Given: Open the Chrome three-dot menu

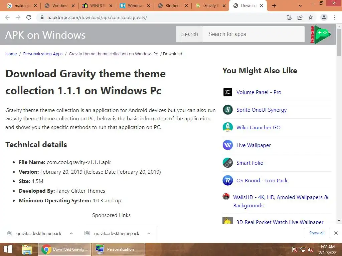Looking at the screenshot, I should 335,17.
